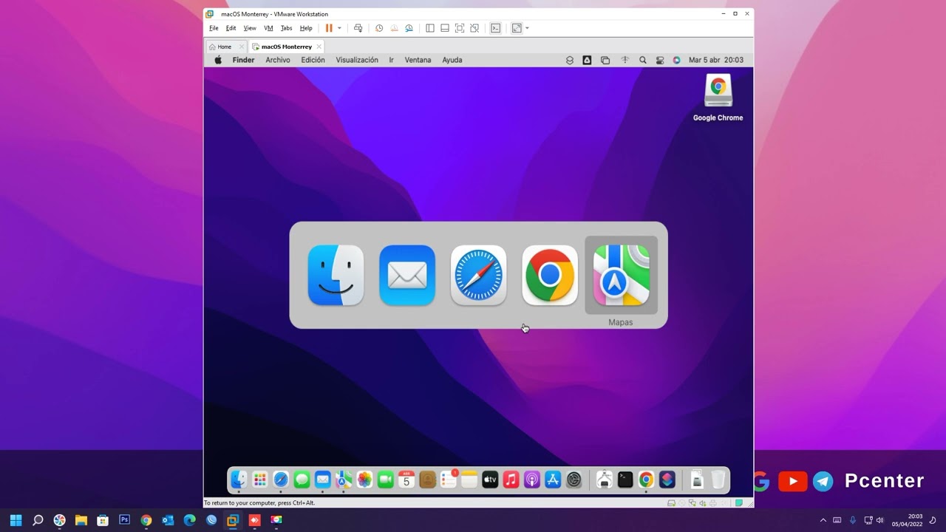Viewport: 946px width, 532px height.
Task: Take a snapshot of the VM
Action: 379,28
